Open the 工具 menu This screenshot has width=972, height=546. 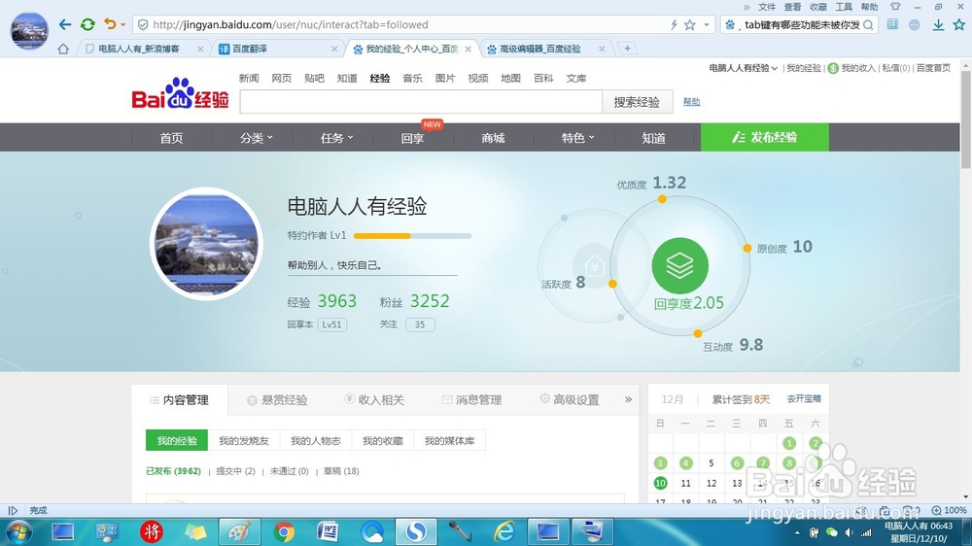(x=844, y=7)
